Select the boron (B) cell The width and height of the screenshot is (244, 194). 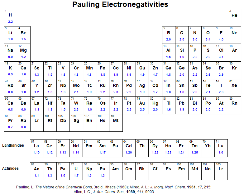(169, 35)
